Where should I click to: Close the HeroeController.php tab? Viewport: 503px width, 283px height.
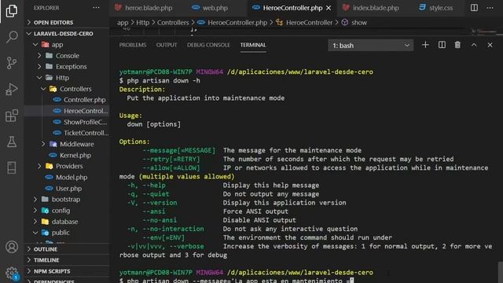click(x=329, y=8)
